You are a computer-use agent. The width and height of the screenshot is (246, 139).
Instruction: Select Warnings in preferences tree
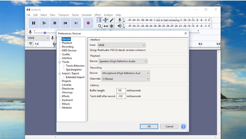[67, 92]
